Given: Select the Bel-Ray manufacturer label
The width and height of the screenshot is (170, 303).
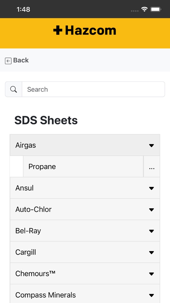Looking at the screenshot, I should coord(28,231).
